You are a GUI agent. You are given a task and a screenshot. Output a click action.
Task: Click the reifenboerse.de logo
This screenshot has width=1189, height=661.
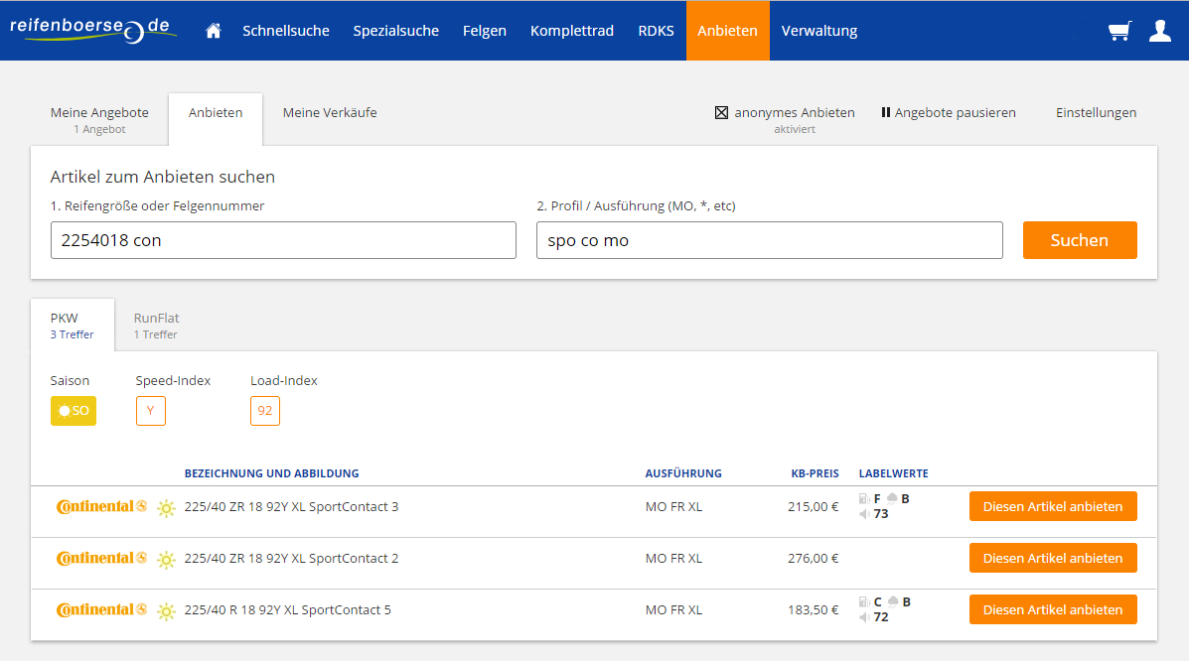tap(93, 31)
